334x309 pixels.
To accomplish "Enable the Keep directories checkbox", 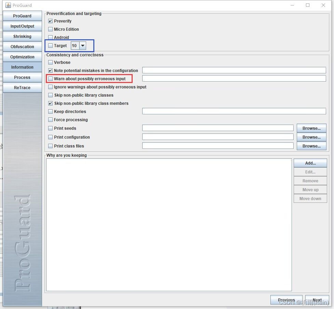I will [51, 112].
